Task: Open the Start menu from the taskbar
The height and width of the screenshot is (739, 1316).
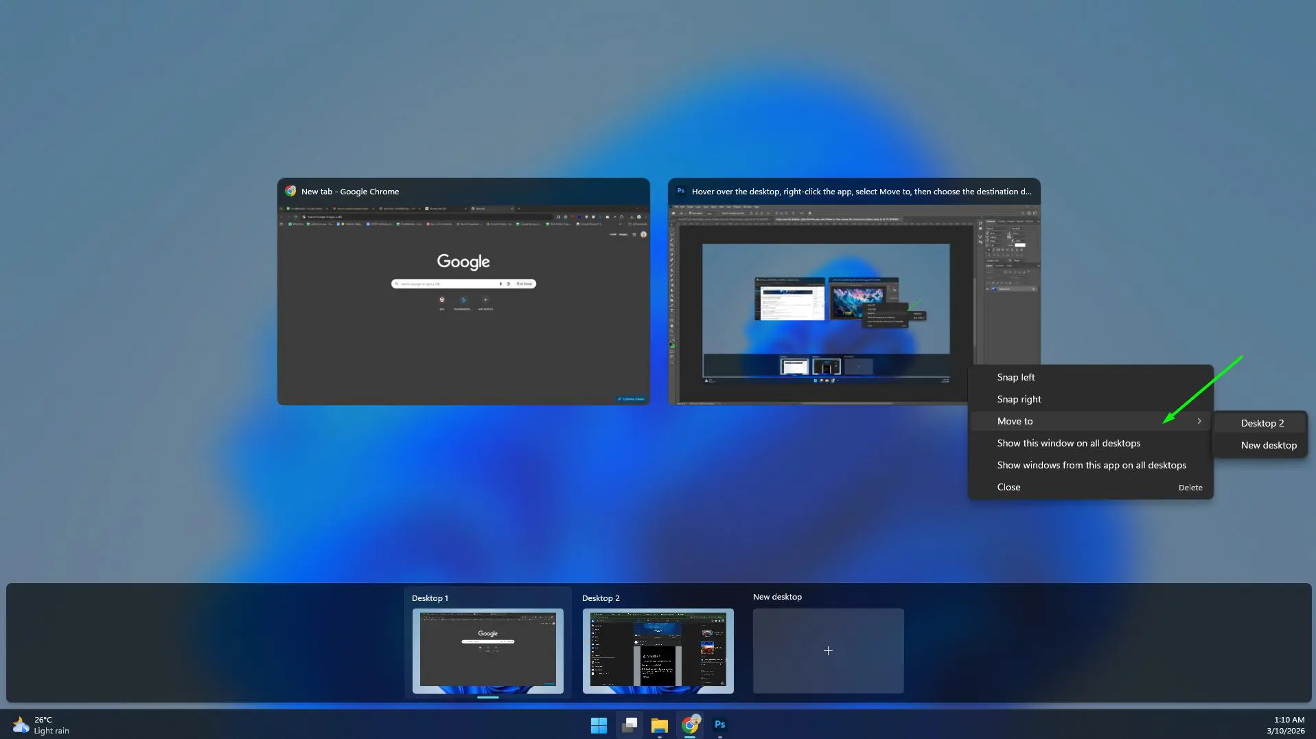Action: 598,725
